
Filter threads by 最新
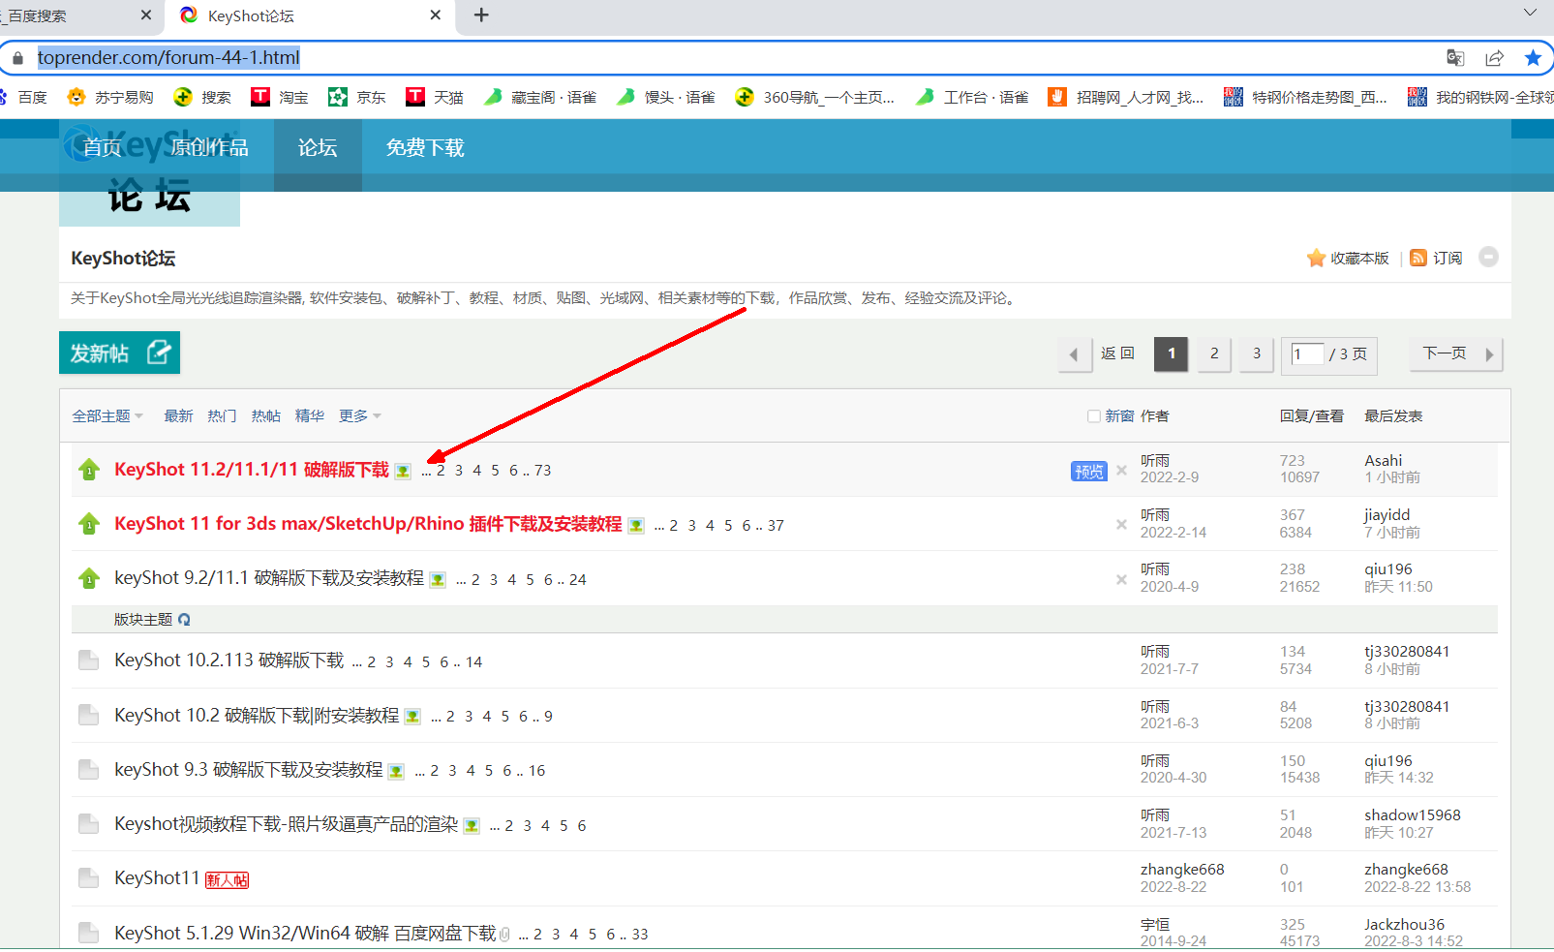[x=178, y=415]
